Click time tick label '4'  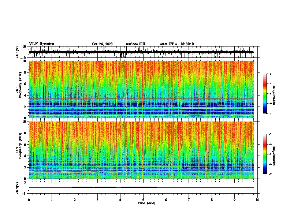point(120,199)
